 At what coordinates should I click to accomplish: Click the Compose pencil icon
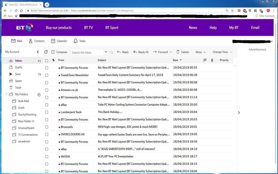point(53,52)
